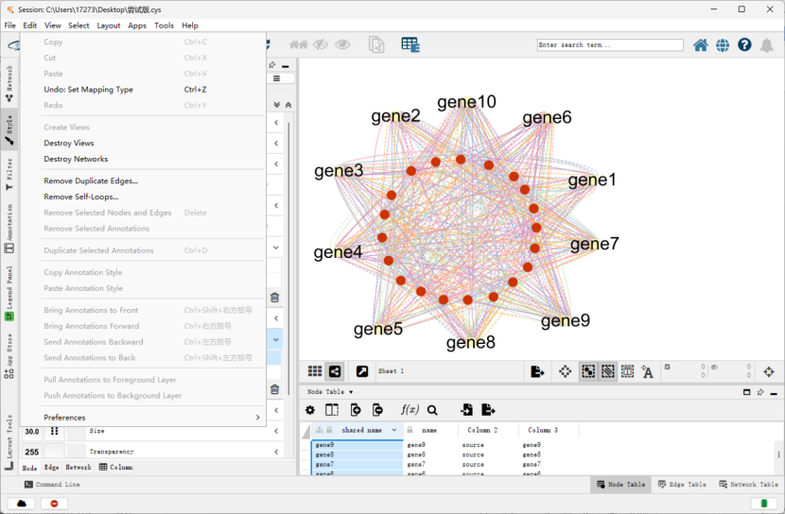The image size is (785, 514).
Task: Click the import table icon in the Node Table
Action: [466, 410]
